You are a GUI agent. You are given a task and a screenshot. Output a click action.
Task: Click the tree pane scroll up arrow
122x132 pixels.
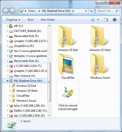pyautogui.click(x=50, y=25)
